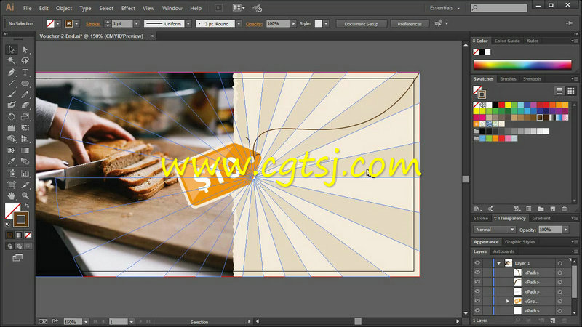Pick the red swatch in Swatches panel
582x327 pixels.
click(501, 105)
